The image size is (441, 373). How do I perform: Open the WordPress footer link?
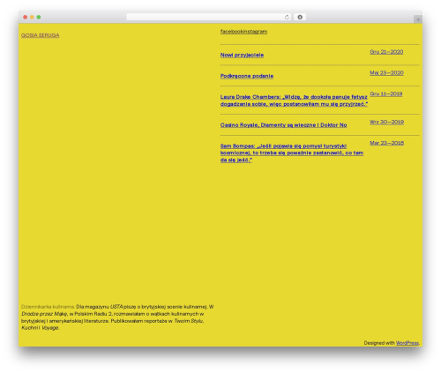[407, 343]
